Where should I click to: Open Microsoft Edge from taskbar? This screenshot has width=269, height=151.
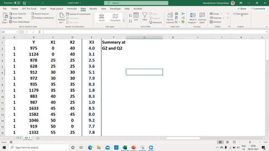point(90,147)
